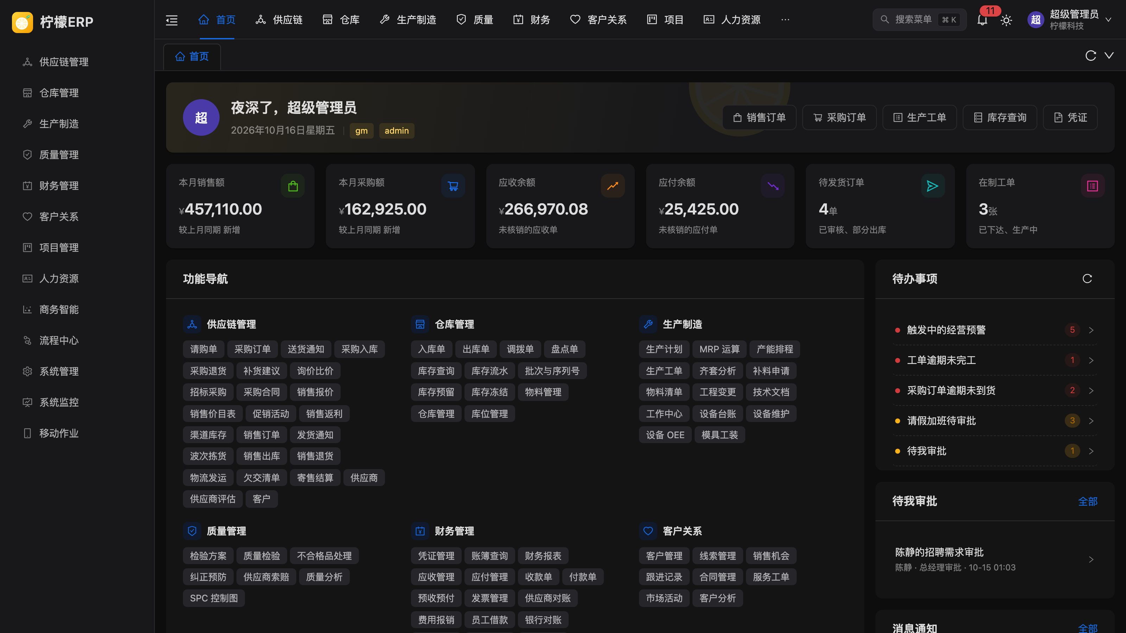Open the 销售订单 shortcut button
The height and width of the screenshot is (633, 1126).
click(759, 117)
